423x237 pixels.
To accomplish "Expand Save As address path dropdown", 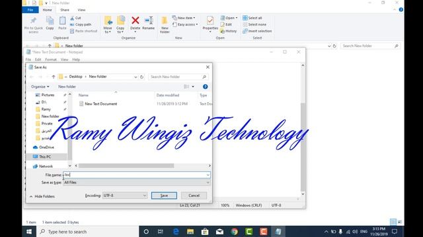I will tap(135, 77).
